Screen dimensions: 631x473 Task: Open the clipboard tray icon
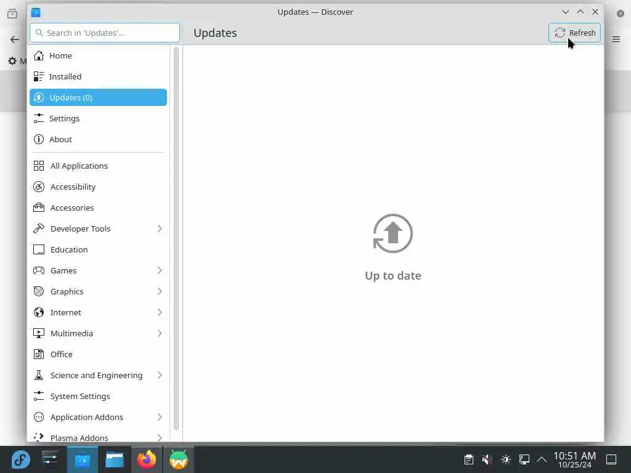468,459
